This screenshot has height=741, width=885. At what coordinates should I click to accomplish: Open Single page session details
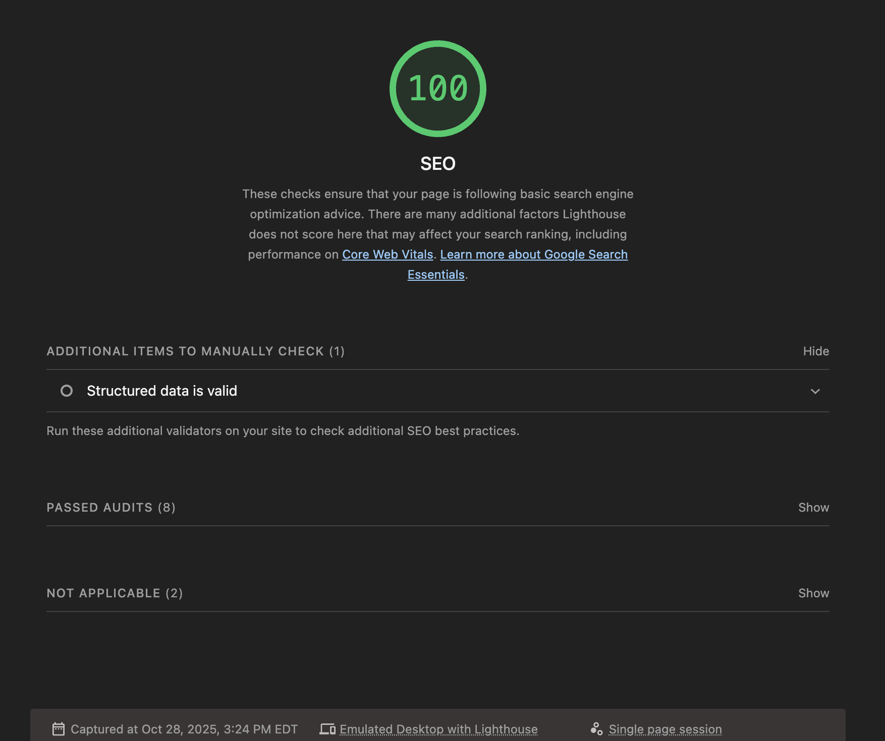tap(665, 729)
